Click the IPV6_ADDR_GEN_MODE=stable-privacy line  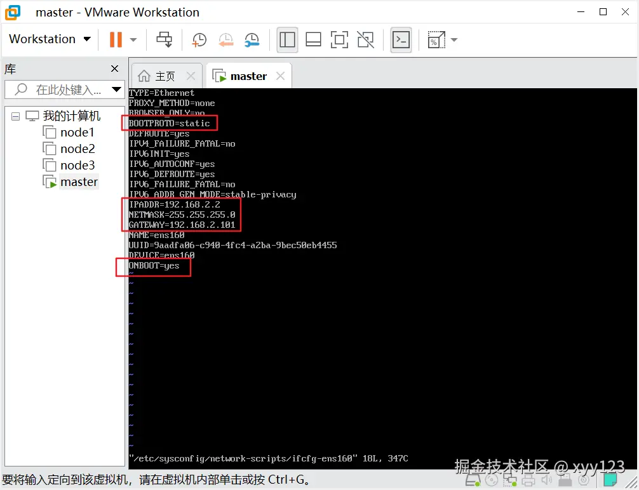213,195
